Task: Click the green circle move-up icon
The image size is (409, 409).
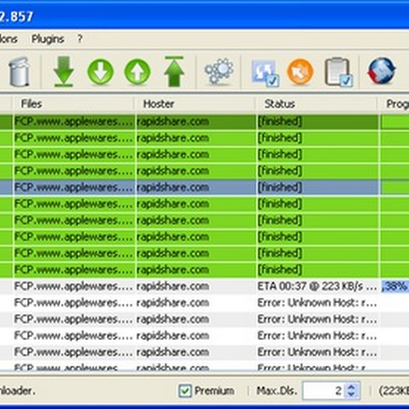Action: pyautogui.click(x=138, y=72)
